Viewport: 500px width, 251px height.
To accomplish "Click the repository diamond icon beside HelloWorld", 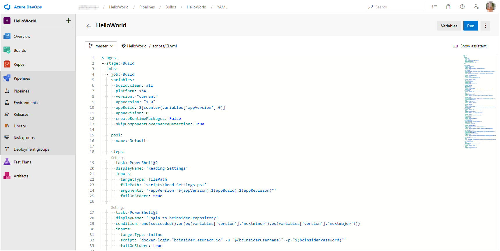I will click(124, 46).
